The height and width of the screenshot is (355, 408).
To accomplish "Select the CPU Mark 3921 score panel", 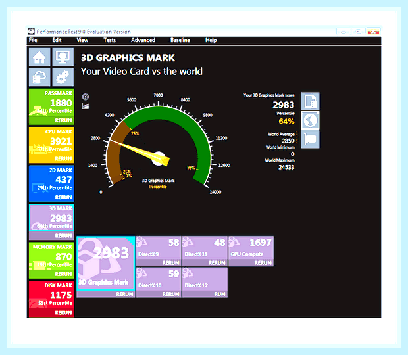I will coord(51,141).
